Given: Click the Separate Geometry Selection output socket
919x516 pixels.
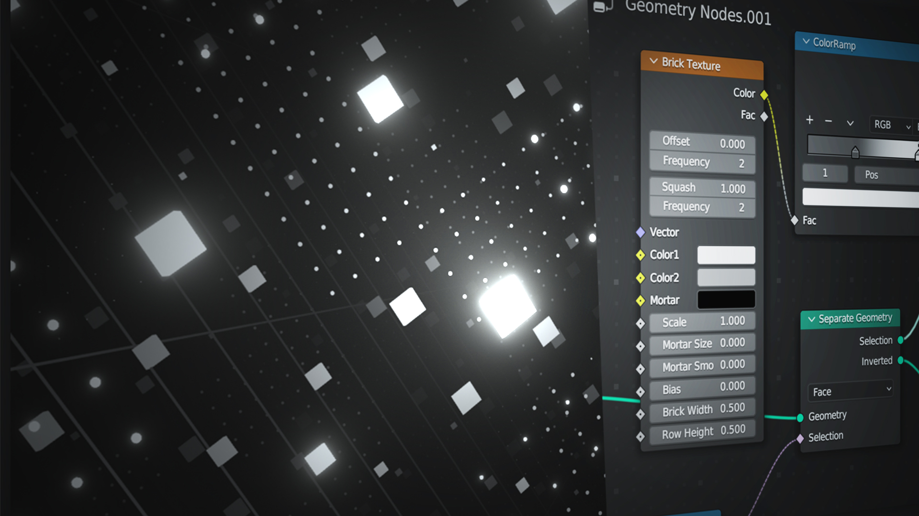Looking at the screenshot, I should coord(900,340).
